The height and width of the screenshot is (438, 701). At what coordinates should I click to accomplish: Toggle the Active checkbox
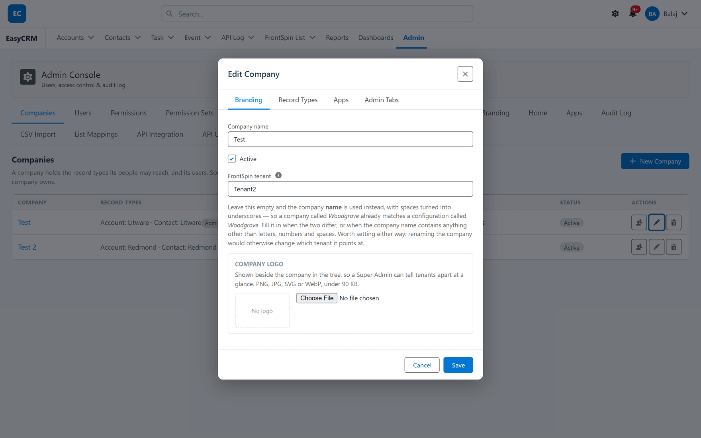point(232,158)
